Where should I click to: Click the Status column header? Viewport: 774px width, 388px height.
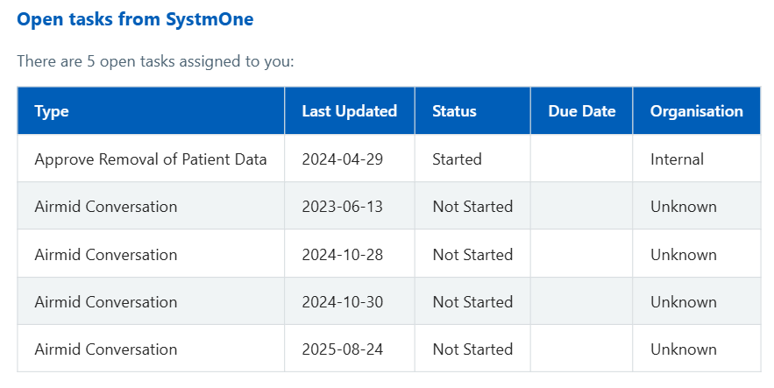[454, 111]
